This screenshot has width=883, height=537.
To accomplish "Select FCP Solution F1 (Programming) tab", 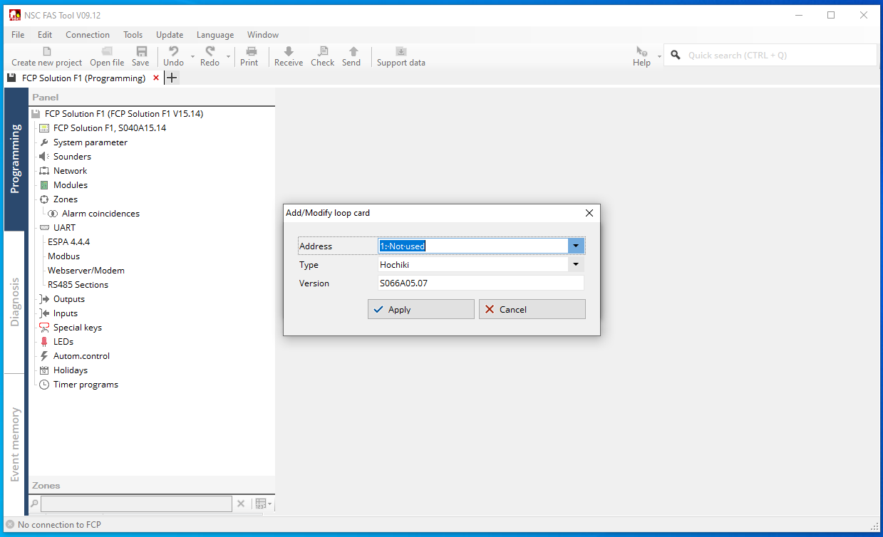I will coord(83,78).
